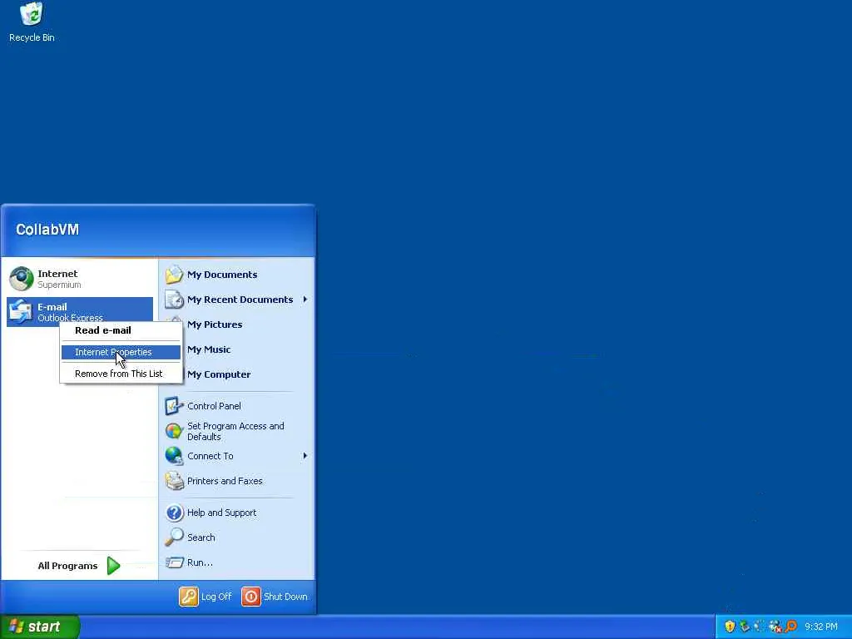Click the Start button
This screenshot has height=639, width=852.
40,627
